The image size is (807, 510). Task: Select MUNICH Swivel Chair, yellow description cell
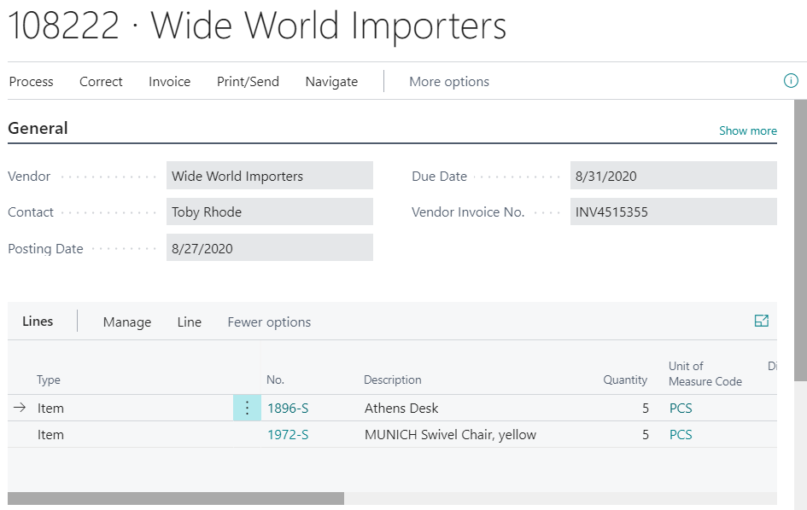(x=450, y=434)
